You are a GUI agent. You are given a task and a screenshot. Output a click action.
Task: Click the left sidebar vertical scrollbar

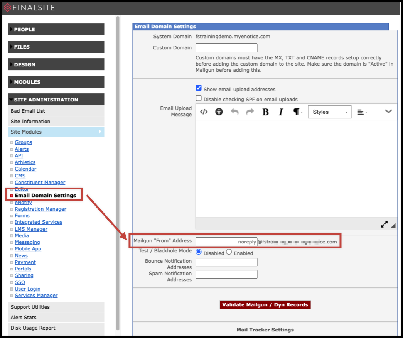[x=118, y=173]
